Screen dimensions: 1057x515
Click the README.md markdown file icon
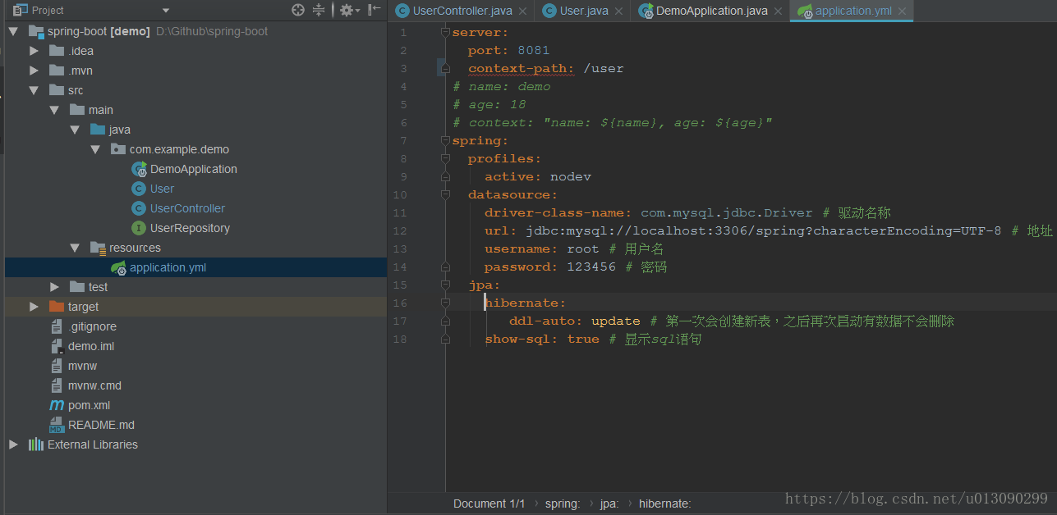[x=57, y=425]
